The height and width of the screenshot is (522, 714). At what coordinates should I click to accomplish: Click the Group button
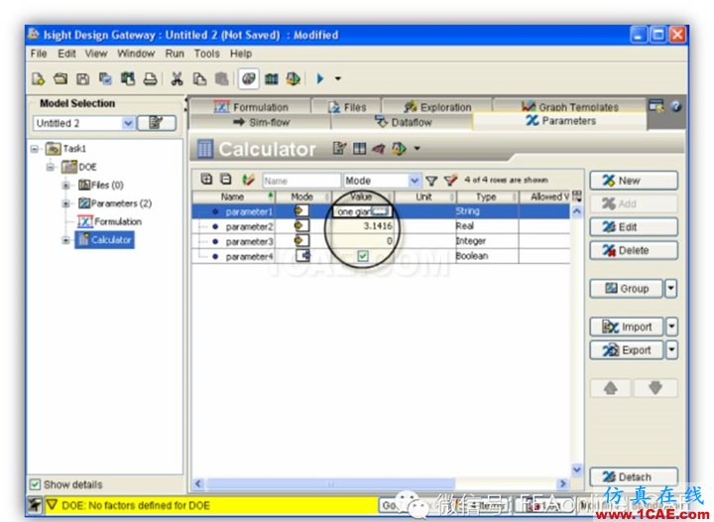tap(627, 289)
